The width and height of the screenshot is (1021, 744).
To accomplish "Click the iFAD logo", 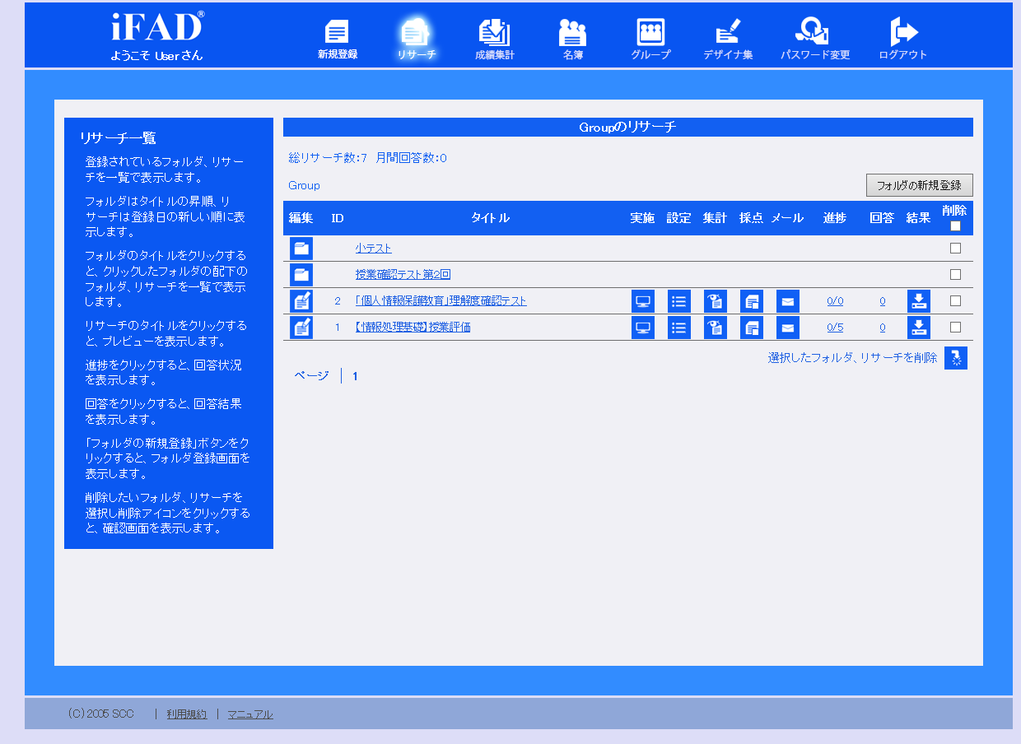I will coord(157,27).
